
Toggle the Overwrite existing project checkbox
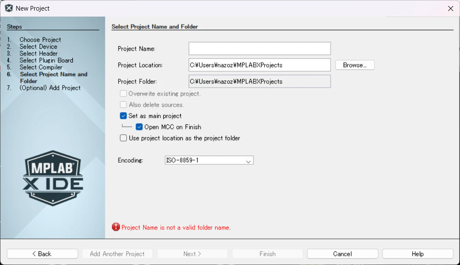[x=123, y=94]
